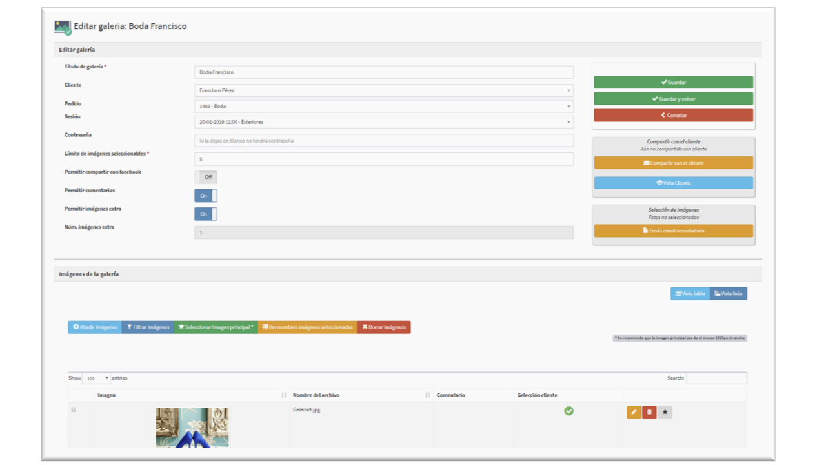Open Vista Cliente preview button
This screenshot has width=826, height=465.
[x=673, y=183]
